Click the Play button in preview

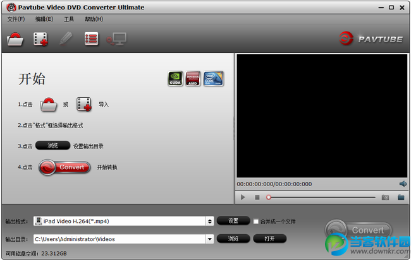pyautogui.click(x=243, y=198)
